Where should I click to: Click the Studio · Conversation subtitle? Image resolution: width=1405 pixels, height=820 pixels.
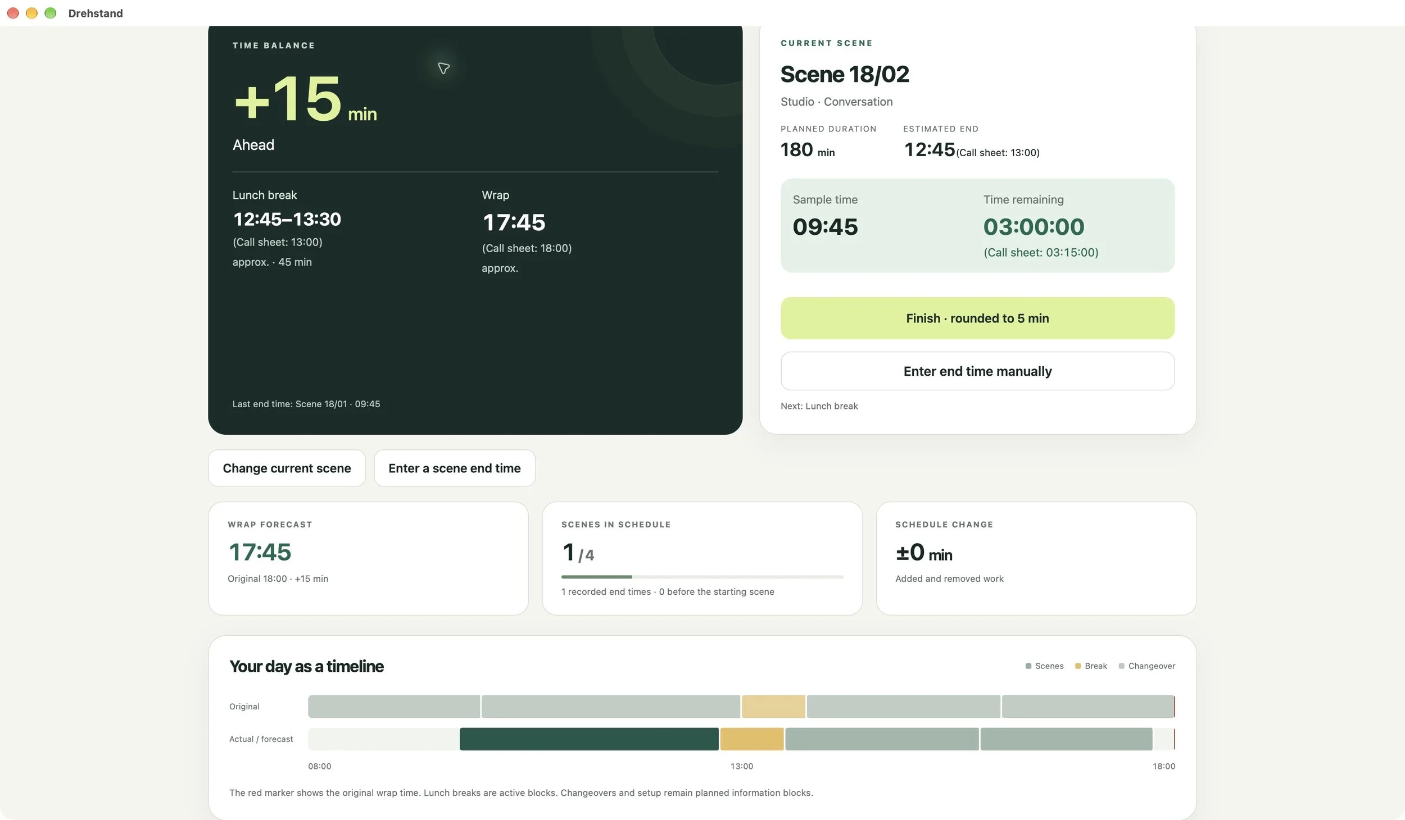(x=836, y=102)
